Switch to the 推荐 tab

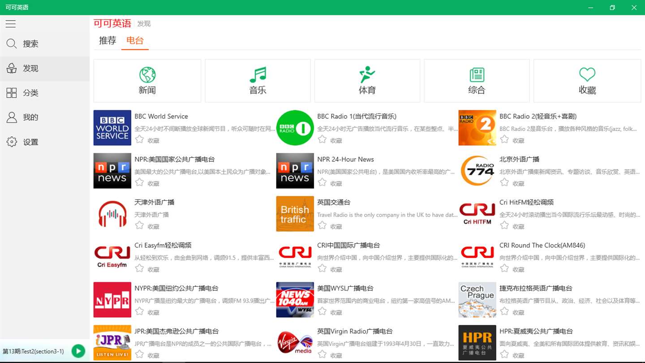pos(107,40)
